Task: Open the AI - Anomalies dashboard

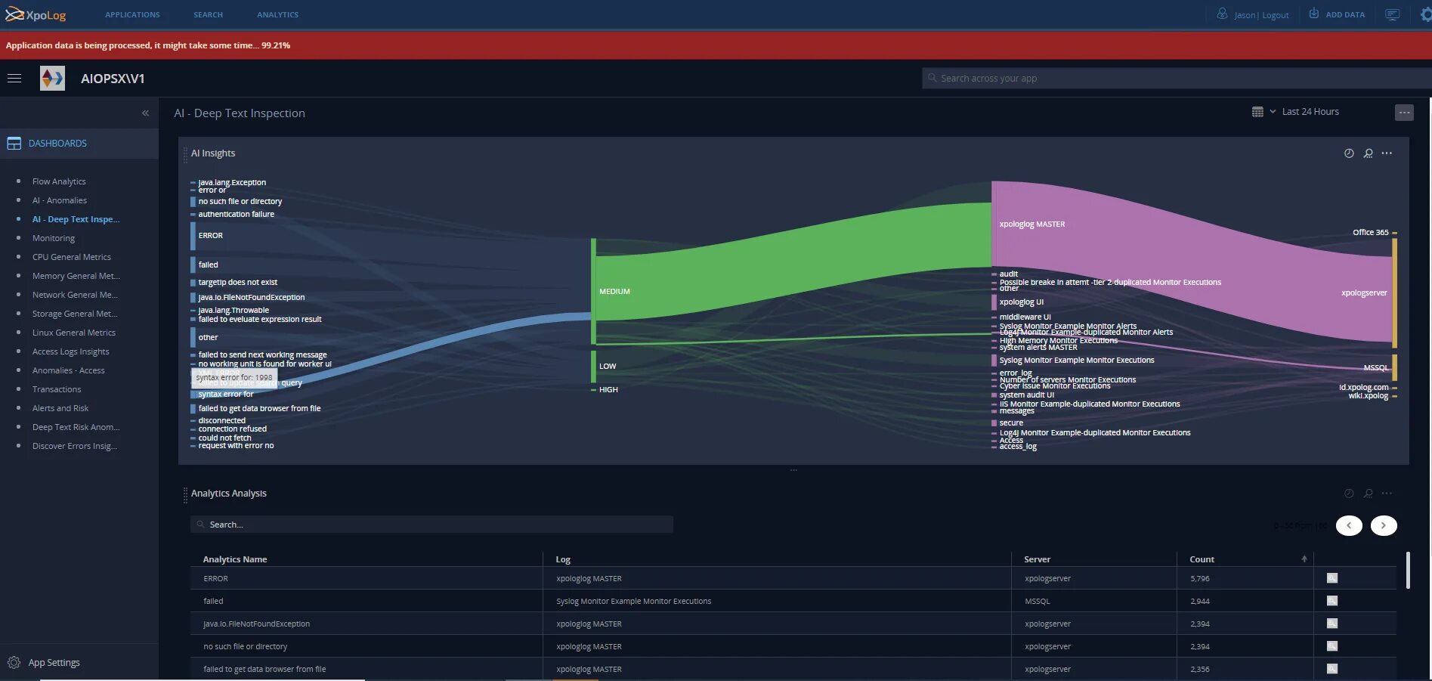Action: (x=60, y=200)
